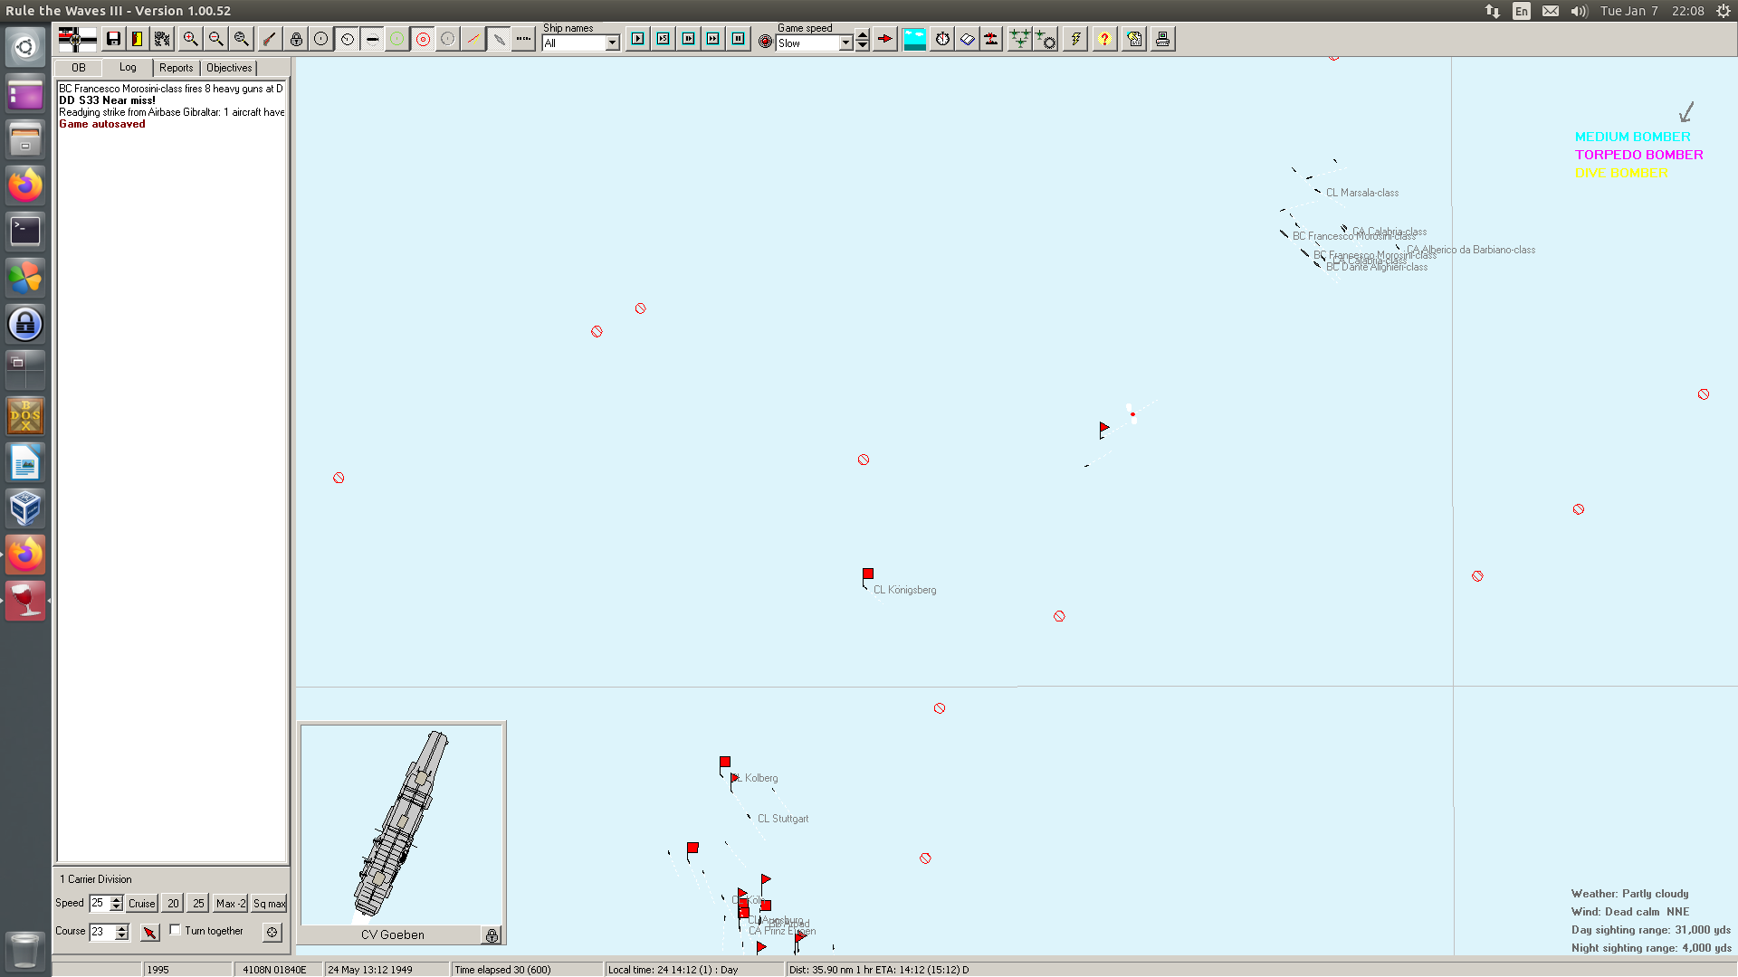The height and width of the screenshot is (977, 1738).
Task: Click the advance five turns button
Action: [664, 39]
